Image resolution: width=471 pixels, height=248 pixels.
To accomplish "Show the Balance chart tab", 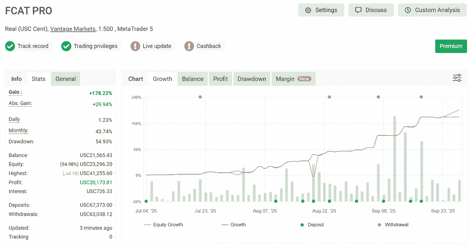I will pyautogui.click(x=193, y=79).
